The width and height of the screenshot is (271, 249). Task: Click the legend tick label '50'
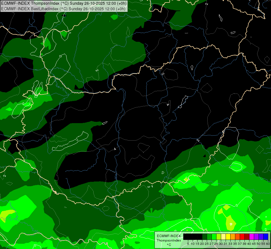click(x=259, y=244)
